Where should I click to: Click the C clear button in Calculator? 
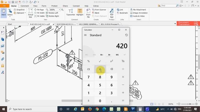(100, 69)
